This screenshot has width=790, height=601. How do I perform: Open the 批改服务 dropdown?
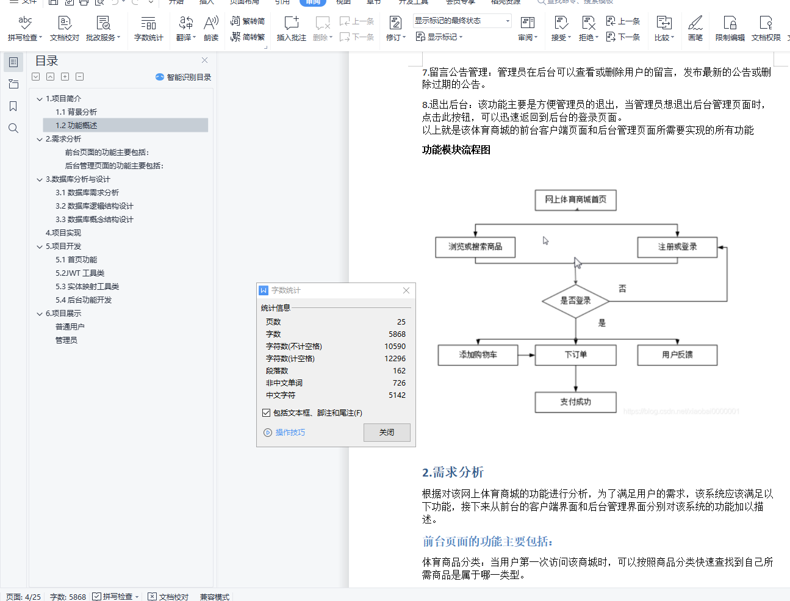[x=103, y=37]
